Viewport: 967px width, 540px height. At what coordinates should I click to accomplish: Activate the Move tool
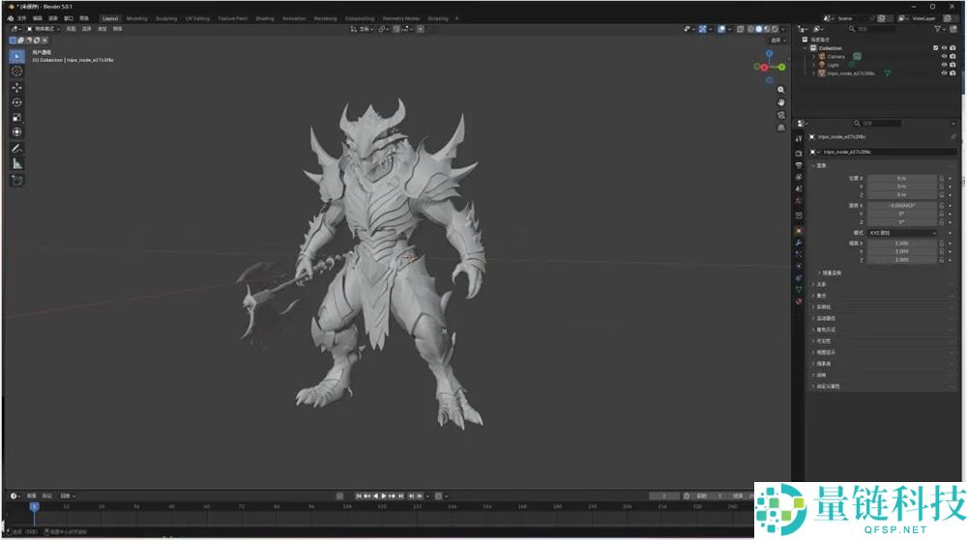pyautogui.click(x=16, y=87)
